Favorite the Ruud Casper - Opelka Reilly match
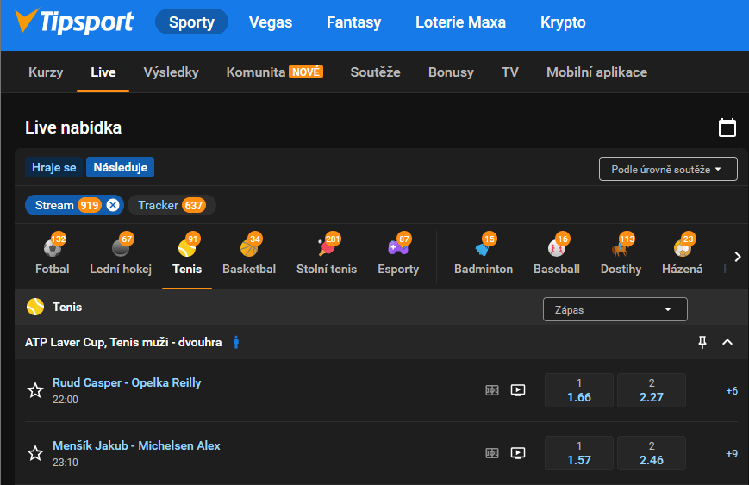Screen dimensions: 749x485 pyautogui.click(x=35, y=390)
